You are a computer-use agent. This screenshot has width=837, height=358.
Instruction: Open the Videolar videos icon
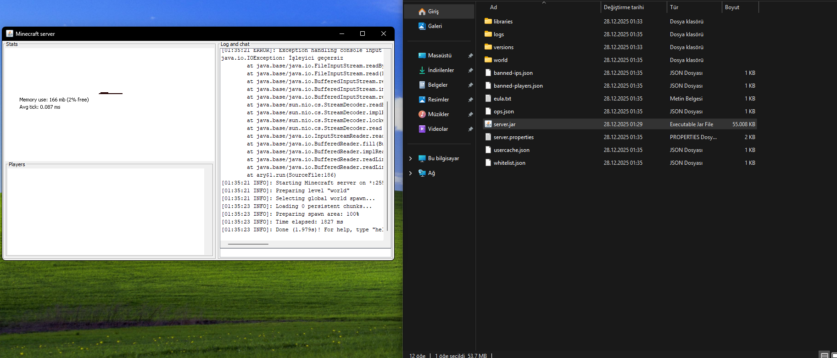[422, 129]
